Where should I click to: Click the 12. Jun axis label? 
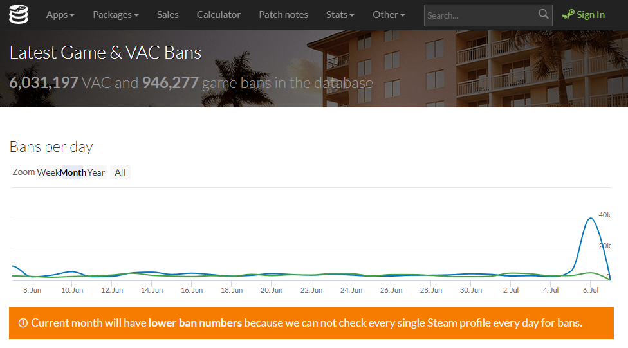coord(112,290)
